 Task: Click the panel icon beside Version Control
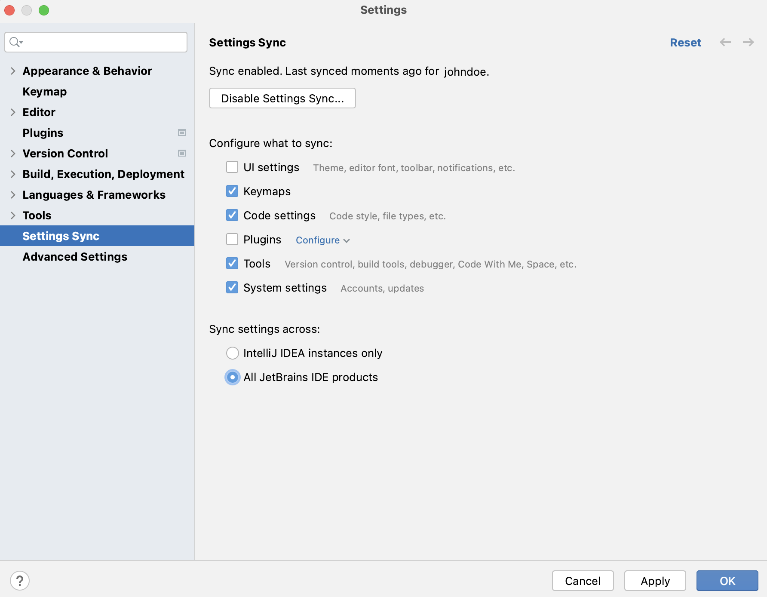click(x=182, y=153)
